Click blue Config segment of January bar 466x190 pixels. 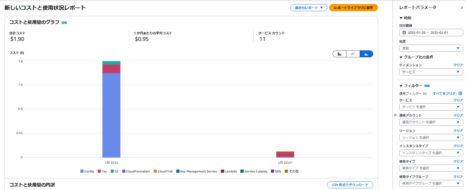click(x=111, y=115)
